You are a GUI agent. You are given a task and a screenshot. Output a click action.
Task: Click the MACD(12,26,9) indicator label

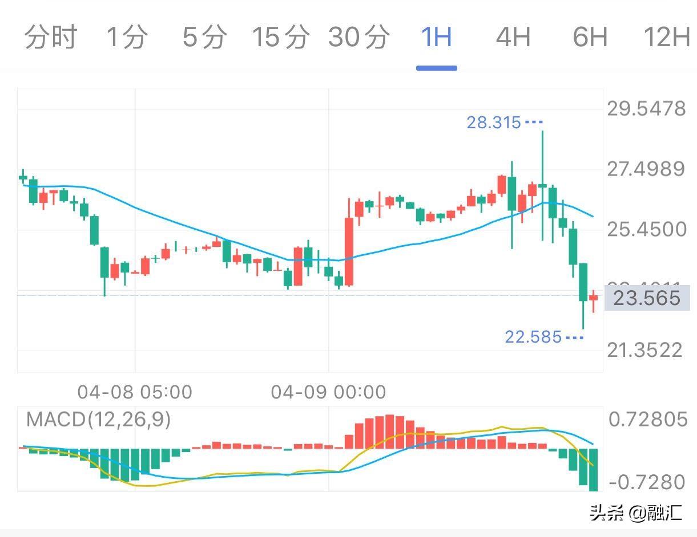98,420
